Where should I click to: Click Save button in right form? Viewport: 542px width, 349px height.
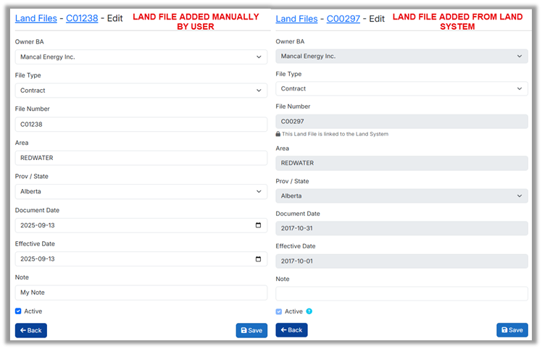tap(512, 330)
